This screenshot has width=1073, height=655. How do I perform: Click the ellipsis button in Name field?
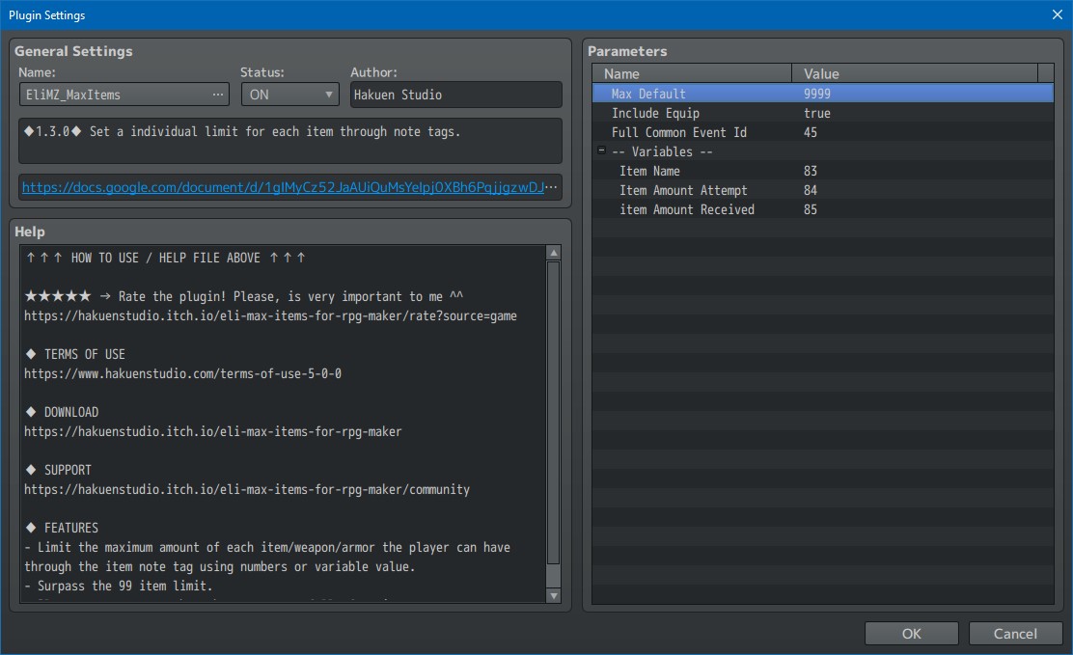click(x=219, y=95)
